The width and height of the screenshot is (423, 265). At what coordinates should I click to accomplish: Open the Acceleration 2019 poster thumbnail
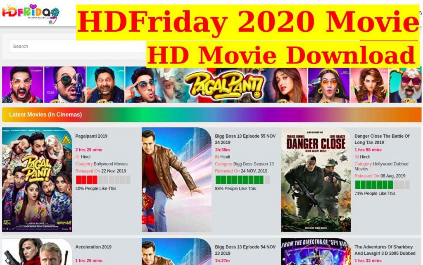pos(37,251)
